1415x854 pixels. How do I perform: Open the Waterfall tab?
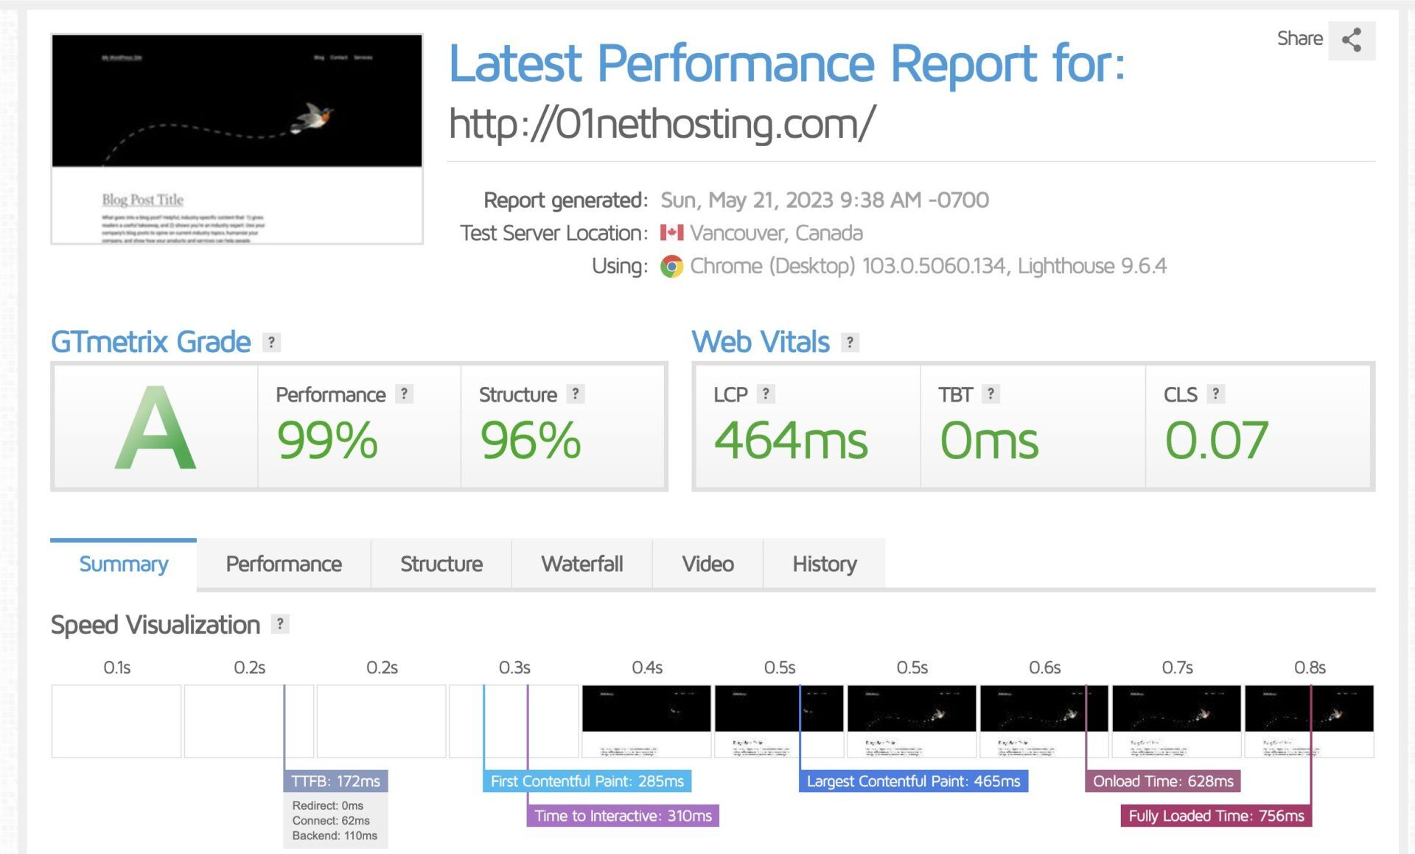(582, 564)
